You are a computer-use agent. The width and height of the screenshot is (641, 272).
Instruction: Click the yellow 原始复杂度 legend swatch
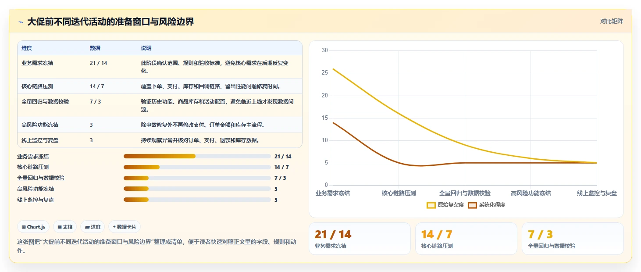pyautogui.click(x=431, y=205)
